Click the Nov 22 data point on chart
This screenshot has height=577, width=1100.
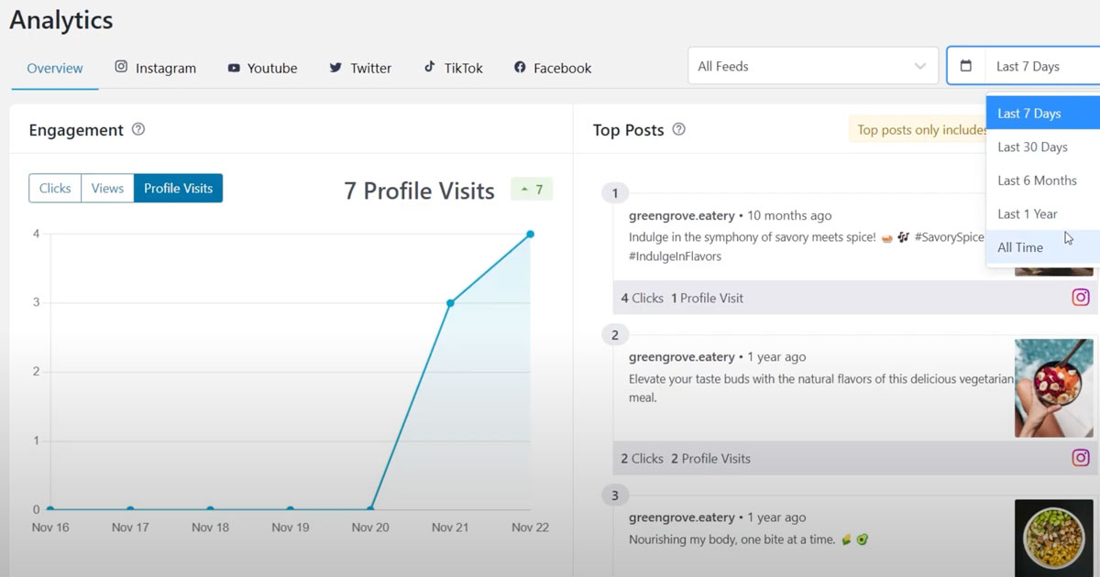530,234
